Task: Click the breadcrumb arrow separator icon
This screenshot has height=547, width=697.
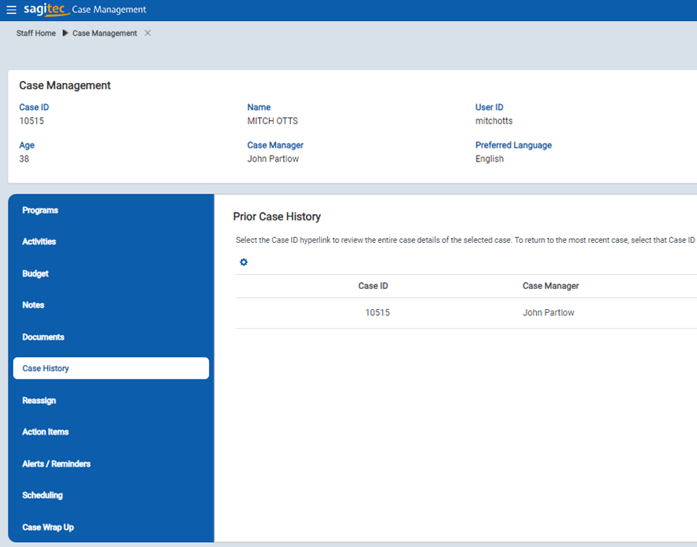Action: [x=65, y=33]
